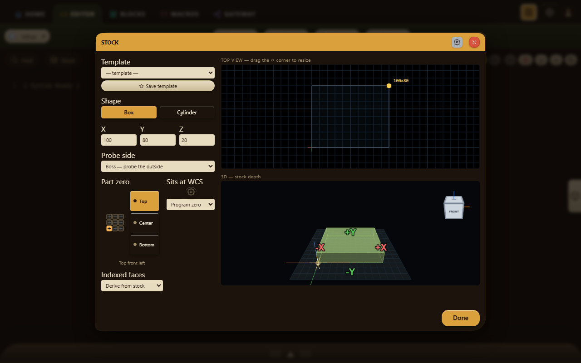Select the front-right corner cell of Part zero grid

pos(121,228)
